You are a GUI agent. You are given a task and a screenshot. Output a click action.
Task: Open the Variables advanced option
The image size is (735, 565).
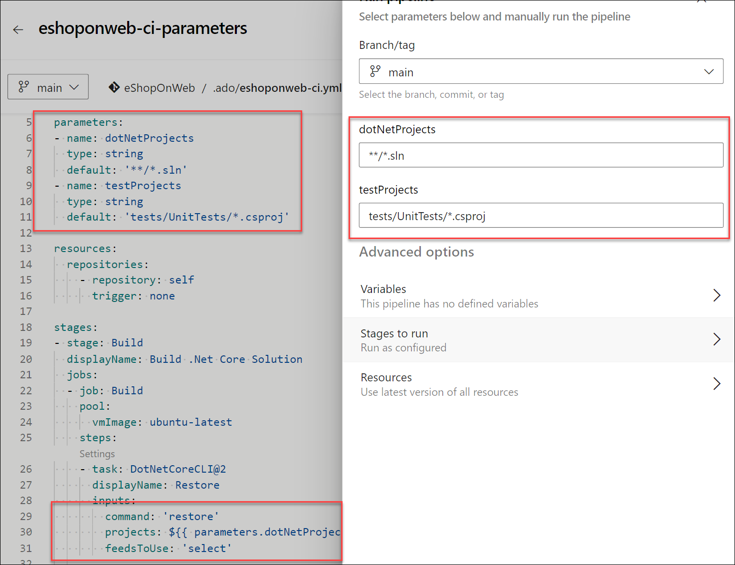539,295
